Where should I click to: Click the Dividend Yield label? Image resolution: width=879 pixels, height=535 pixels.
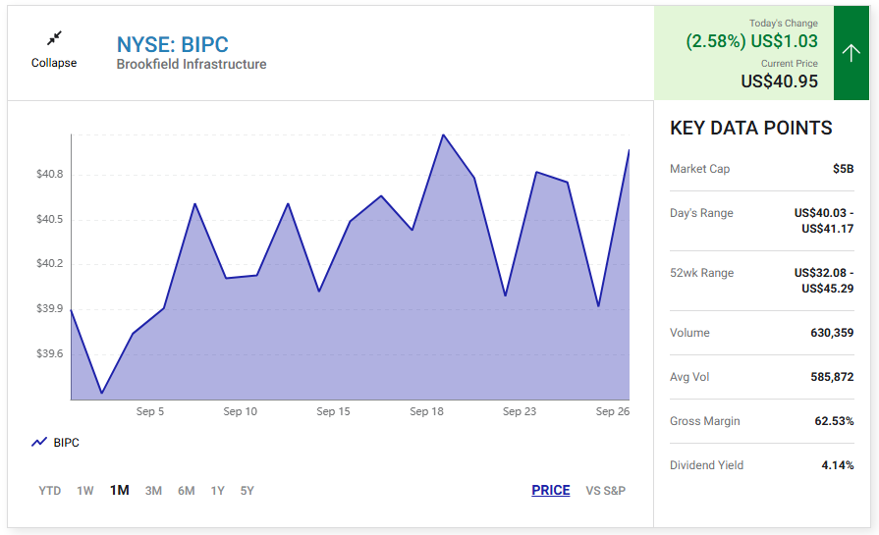point(706,465)
